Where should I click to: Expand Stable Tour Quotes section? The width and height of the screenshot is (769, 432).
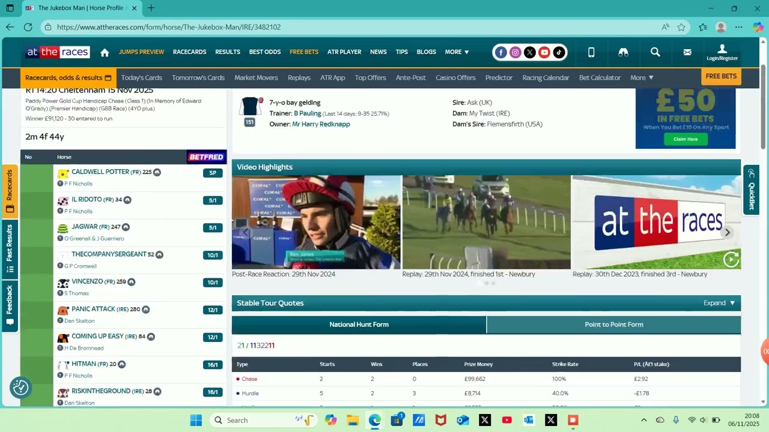[719, 303]
